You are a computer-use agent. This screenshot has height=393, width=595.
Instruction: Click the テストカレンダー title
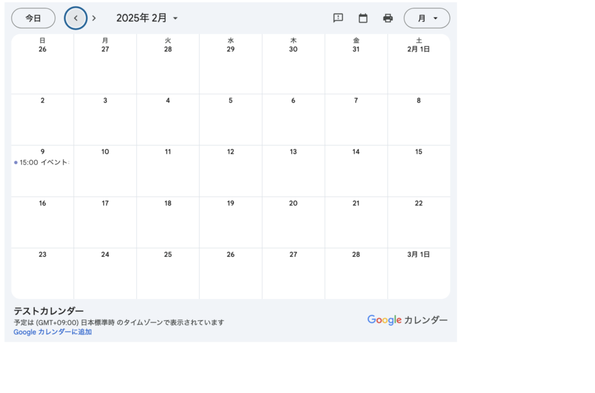pos(49,311)
